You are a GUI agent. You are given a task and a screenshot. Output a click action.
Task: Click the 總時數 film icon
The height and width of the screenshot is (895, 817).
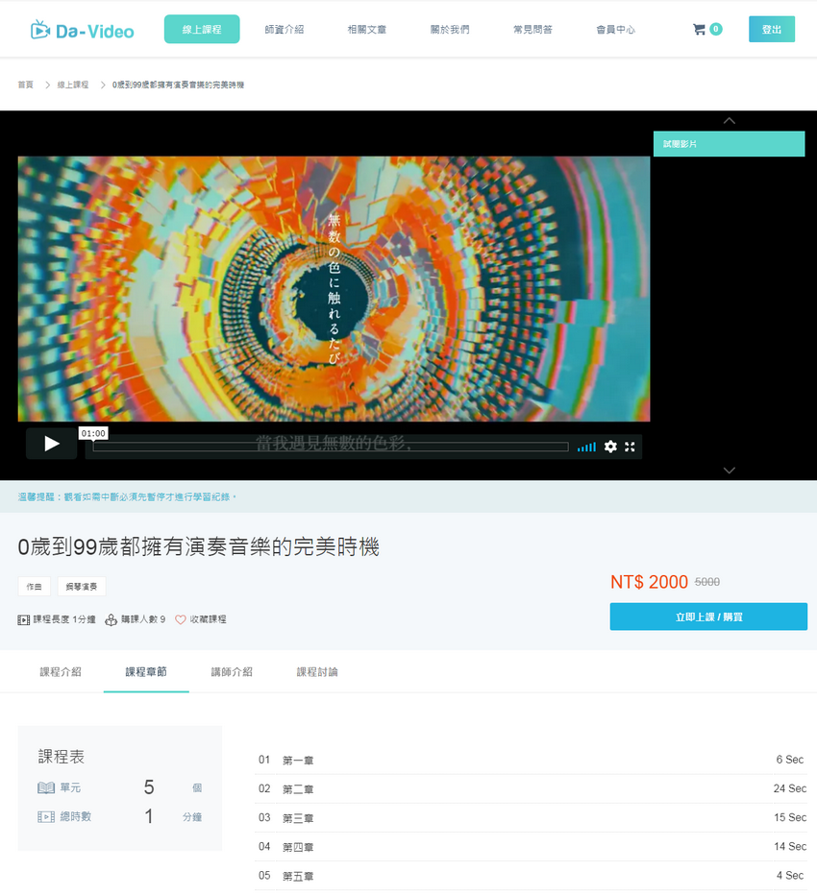tap(46, 817)
